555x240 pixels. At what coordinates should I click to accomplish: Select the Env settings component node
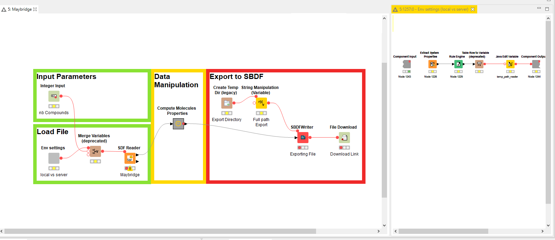pyautogui.click(x=54, y=158)
